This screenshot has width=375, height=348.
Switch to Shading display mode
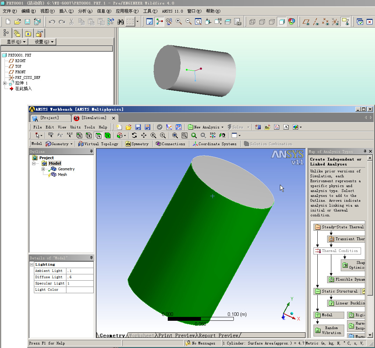click(x=282, y=22)
